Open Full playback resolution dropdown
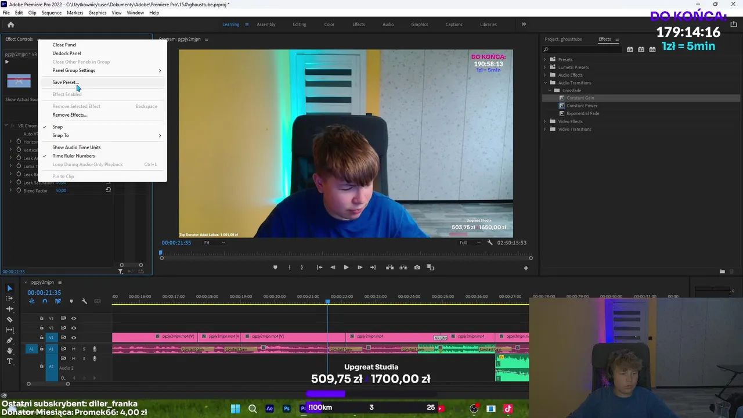Image resolution: width=743 pixels, height=418 pixels. 470,243
